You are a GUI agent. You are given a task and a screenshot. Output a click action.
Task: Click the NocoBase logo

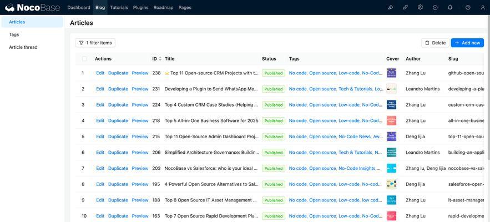click(x=33, y=8)
